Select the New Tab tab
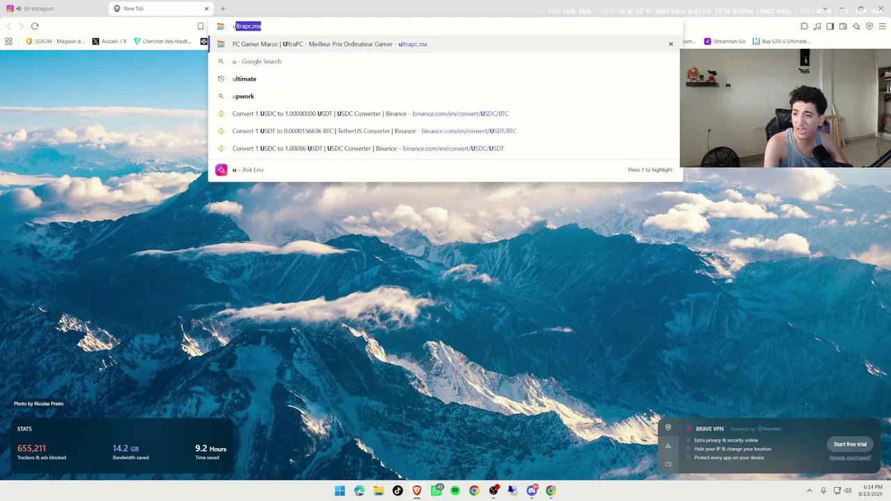The height and width of the screenshot is (501, 891). 162,8
